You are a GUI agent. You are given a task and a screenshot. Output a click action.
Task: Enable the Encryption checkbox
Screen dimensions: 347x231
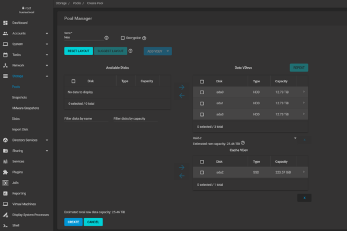[123, 38]
